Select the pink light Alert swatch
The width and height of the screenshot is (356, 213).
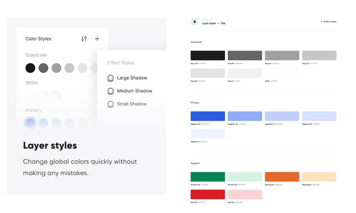(x=245, y=195)
